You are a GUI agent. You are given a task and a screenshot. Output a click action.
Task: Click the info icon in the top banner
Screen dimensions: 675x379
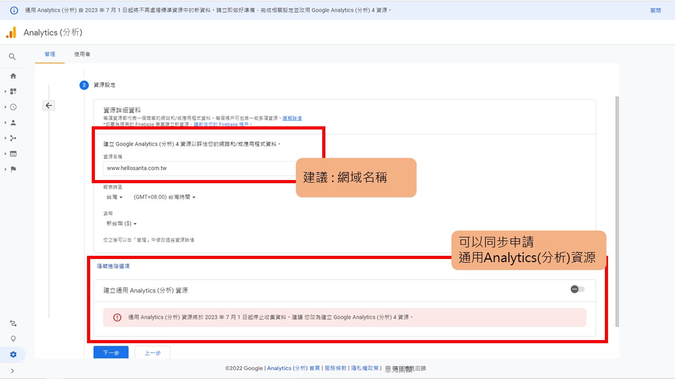pyautogui.click(x=14, y=11)
